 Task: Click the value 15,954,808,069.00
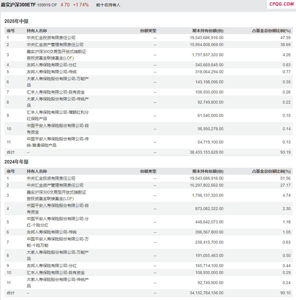tap(207, 45)
